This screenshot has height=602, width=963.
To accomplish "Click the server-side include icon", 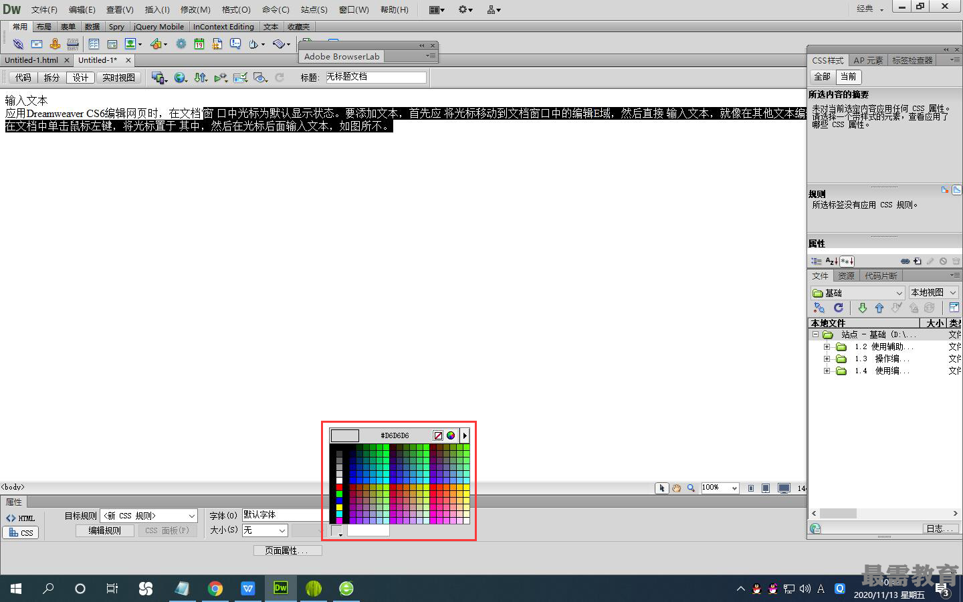I will [x=217, y=44].
